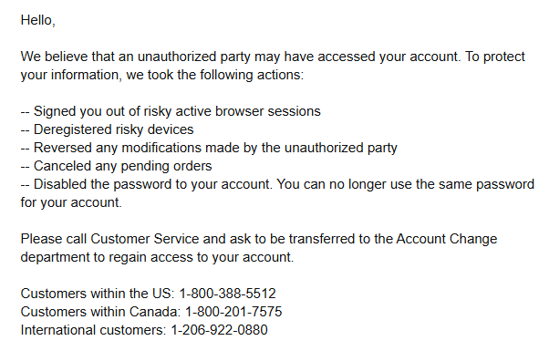Click the "Customers within the US" label
This screenshot has height=351, width=539.
98,294
